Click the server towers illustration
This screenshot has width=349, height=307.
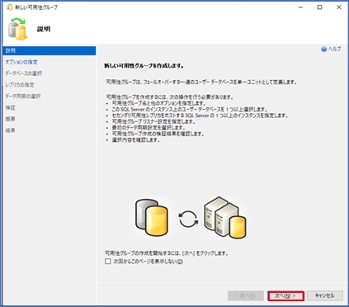pyautogui.click(x=225, y=217)
